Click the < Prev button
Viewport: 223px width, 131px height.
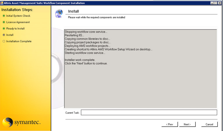pos(170,124)
